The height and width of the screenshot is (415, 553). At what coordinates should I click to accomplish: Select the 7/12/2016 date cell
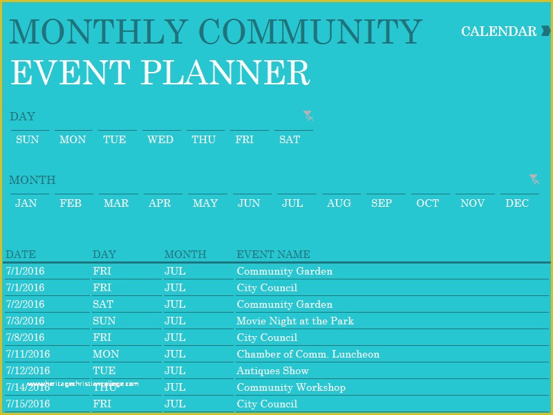click(48, 371)
